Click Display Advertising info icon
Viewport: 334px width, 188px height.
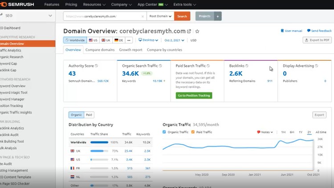click(317, 66)
